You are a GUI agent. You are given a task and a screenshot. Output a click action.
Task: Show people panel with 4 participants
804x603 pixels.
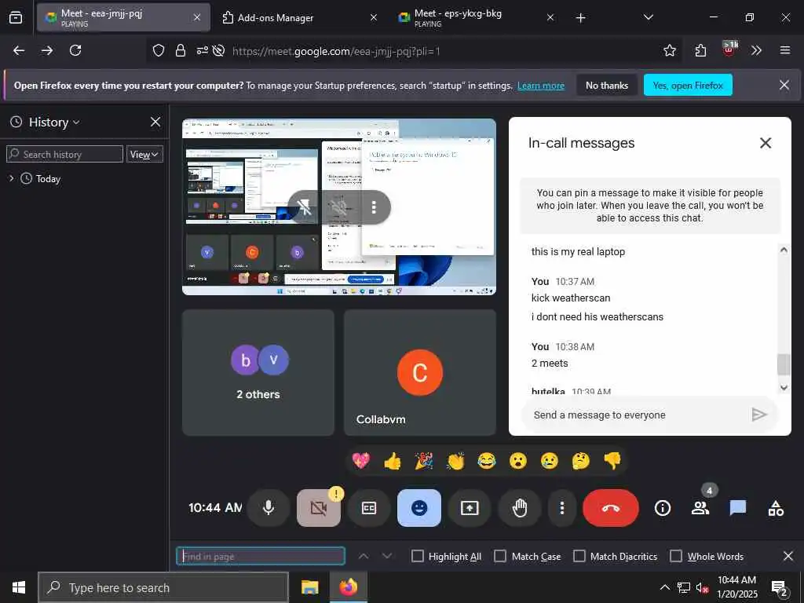pyautogui.click(x=700, y=508)
